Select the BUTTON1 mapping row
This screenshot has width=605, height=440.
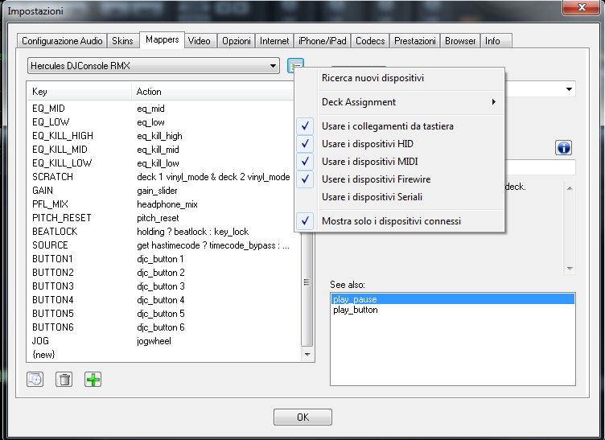click(x=163, y=259)
